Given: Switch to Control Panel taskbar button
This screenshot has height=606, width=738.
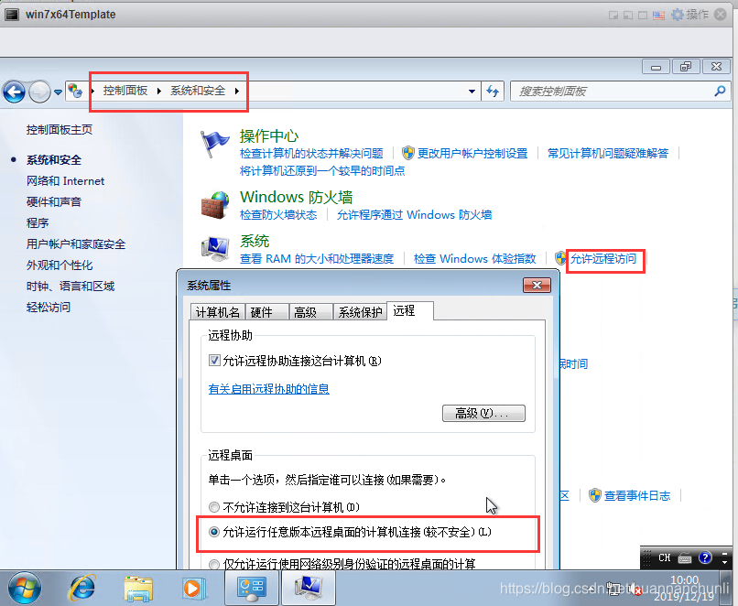Looking at the screenshot, I should 253,588.
